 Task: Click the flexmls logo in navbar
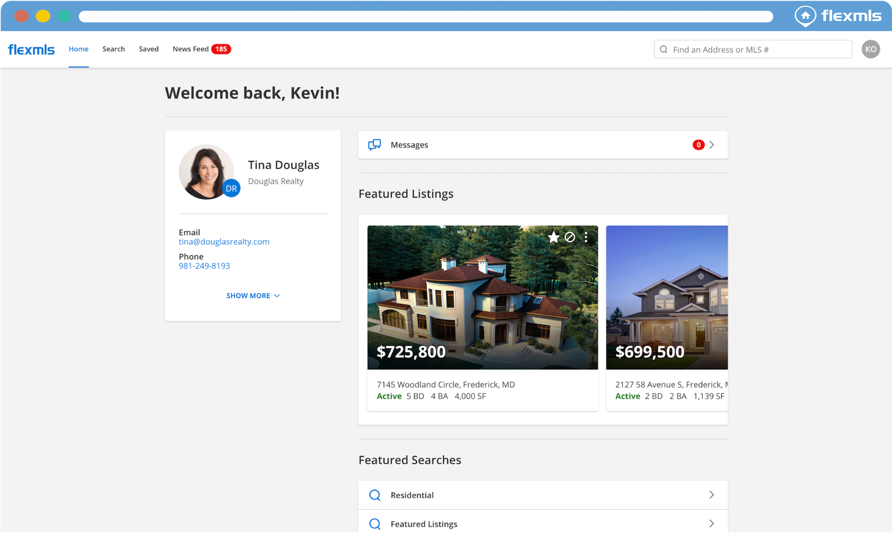[x=31, y=49]
